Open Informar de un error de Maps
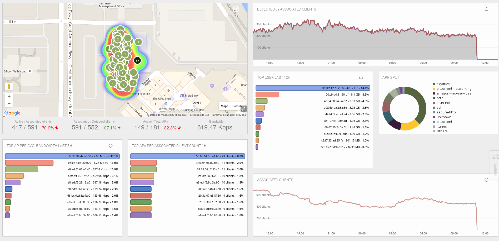The image size is (499, 241). 229,115
